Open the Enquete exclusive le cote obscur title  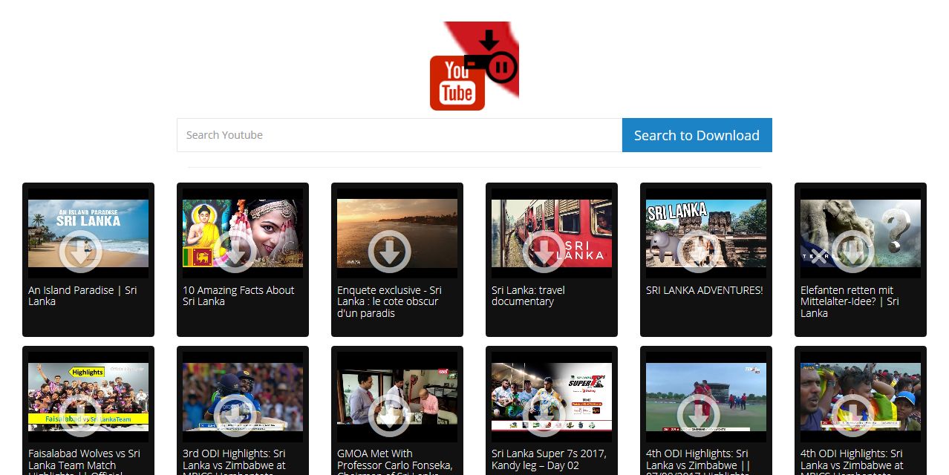389,301
